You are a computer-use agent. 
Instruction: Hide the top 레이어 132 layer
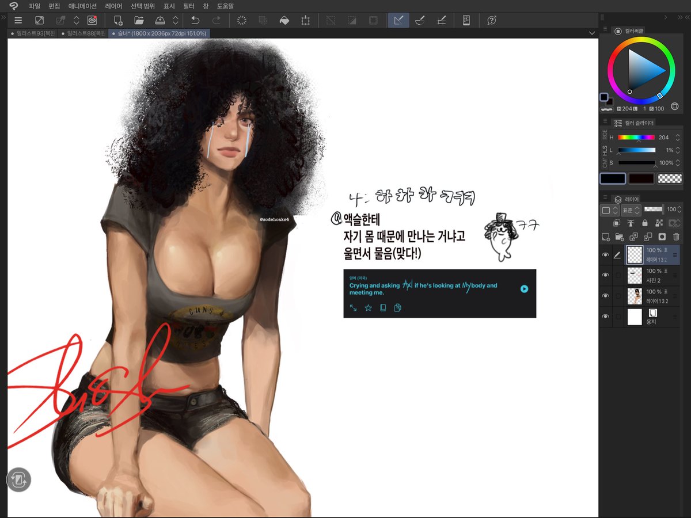605,254
